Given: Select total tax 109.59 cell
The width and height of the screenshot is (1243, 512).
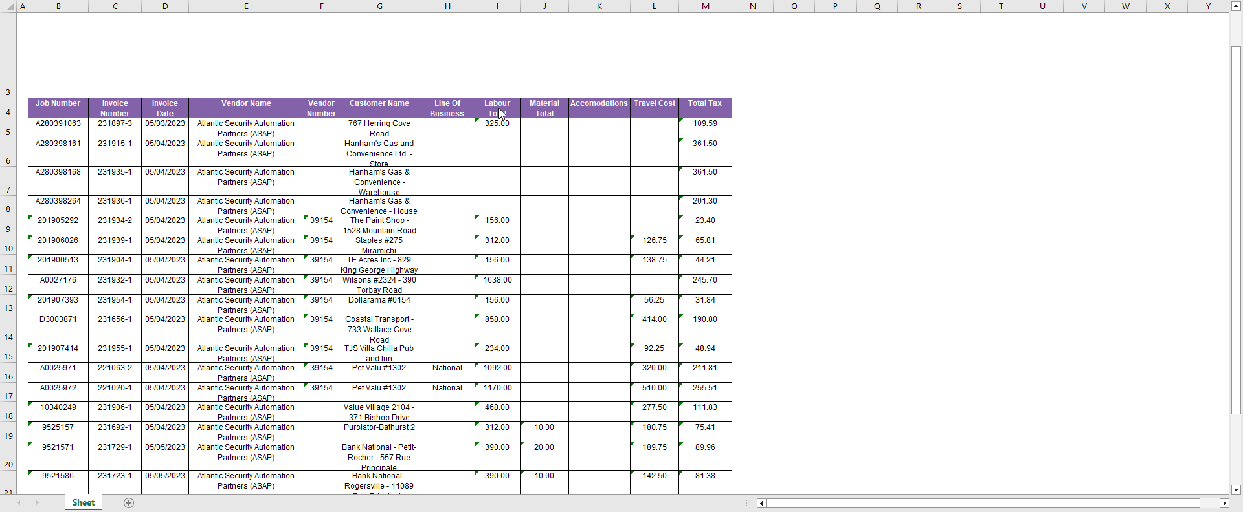Looking at the screenshot, I should pos(705,128).
